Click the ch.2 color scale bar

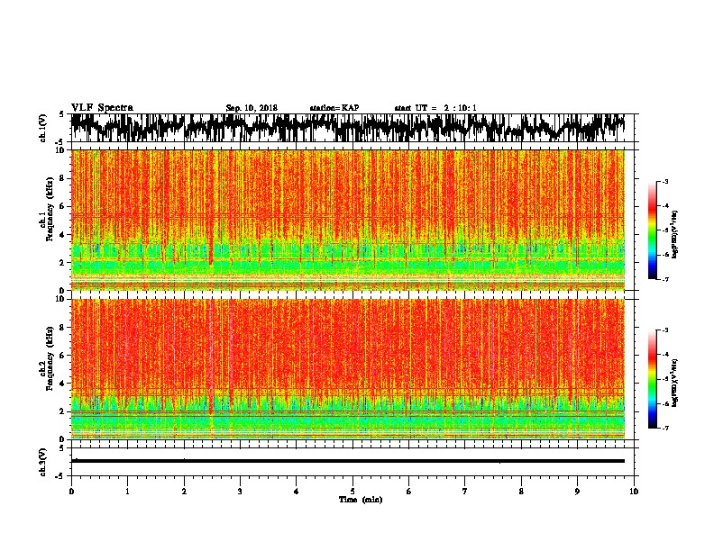(653, 379)
